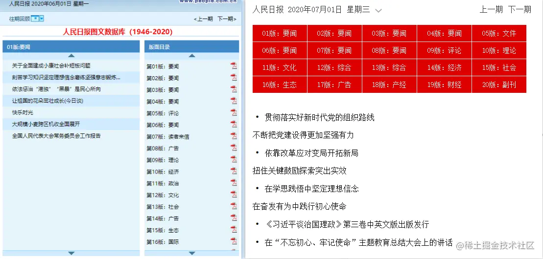Open PDF icon for 第11版 政治
The height and width of the screenshot is (259, 543).
click(x=234, y=183)
